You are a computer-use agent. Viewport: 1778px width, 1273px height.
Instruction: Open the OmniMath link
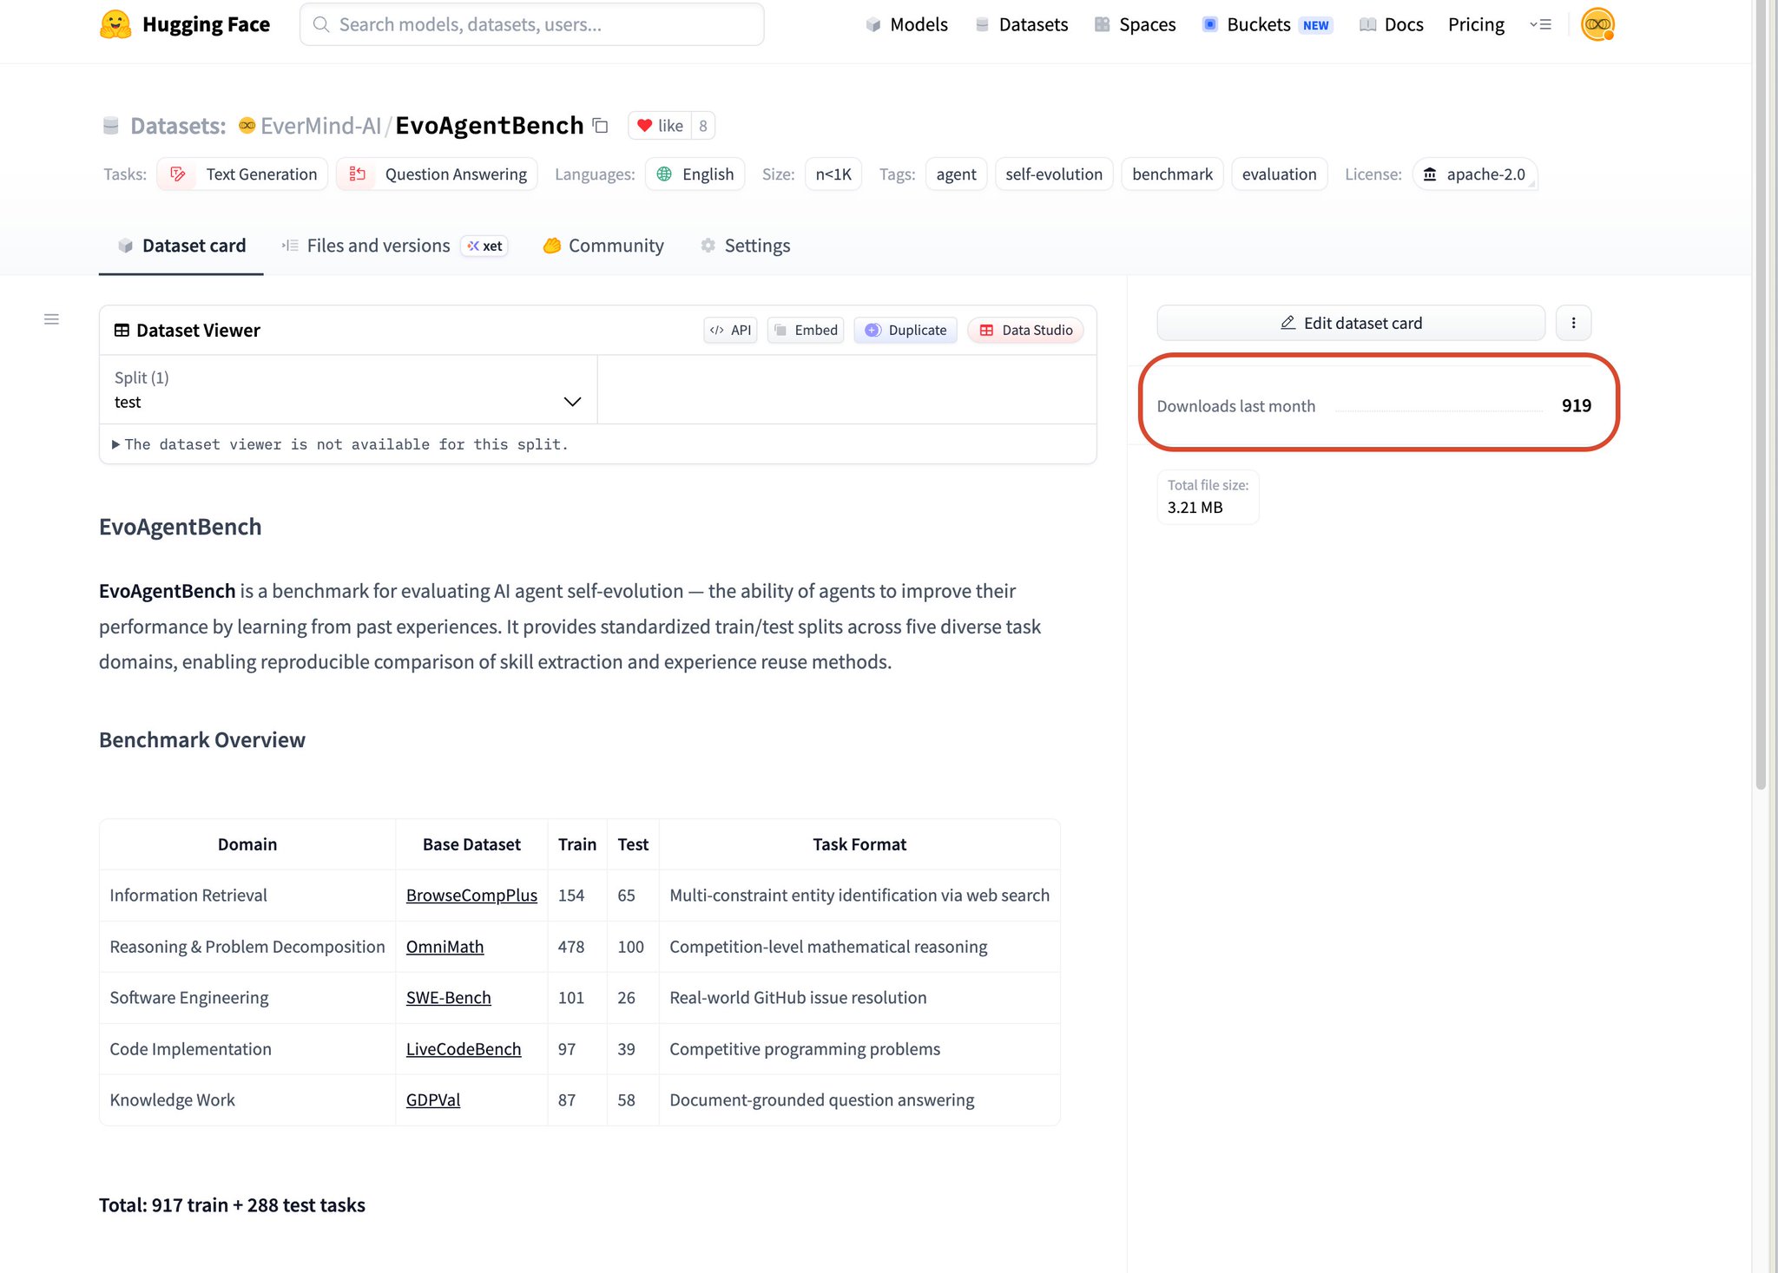tap(444, 947)
